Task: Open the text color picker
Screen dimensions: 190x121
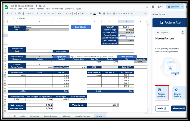Action: [95, 13]
